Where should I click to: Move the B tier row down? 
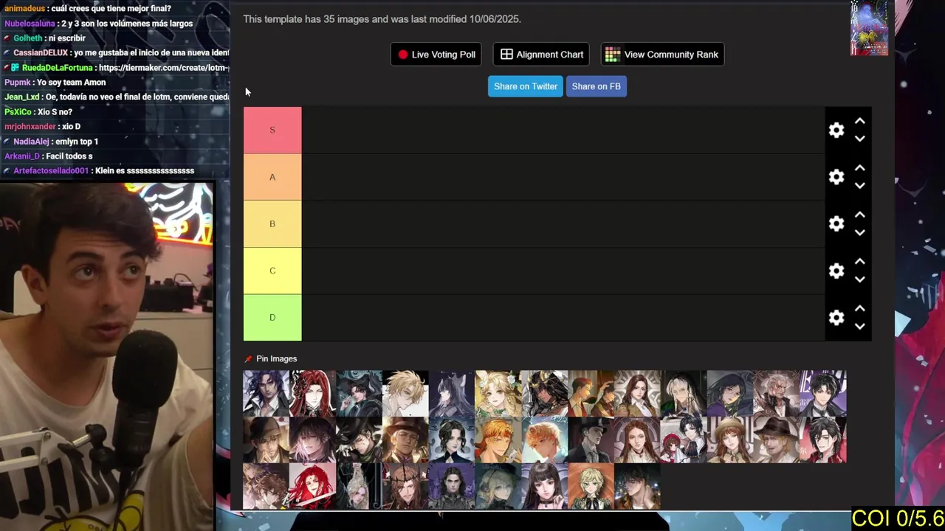(859, 232)
